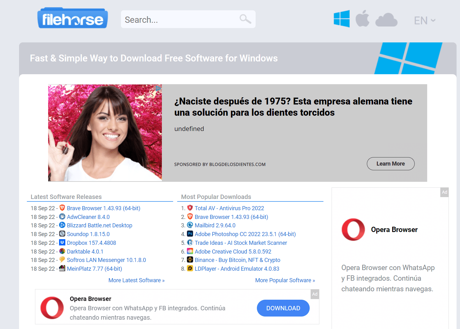Click the search magnifier icon
This screenshot has width=460, height=329.
point(245,19)
